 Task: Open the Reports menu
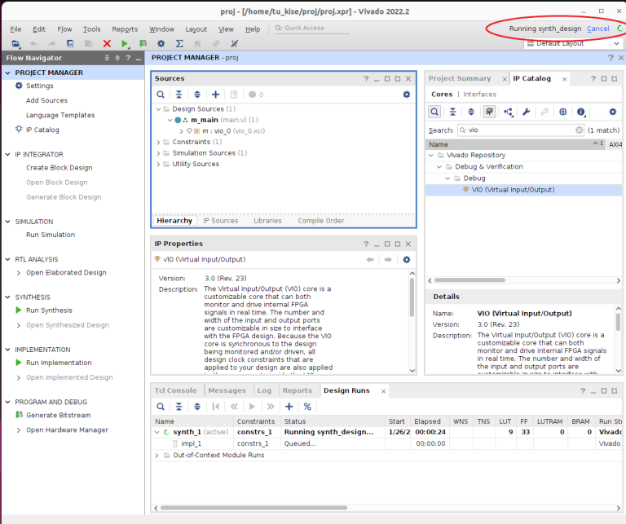(125, 29)
